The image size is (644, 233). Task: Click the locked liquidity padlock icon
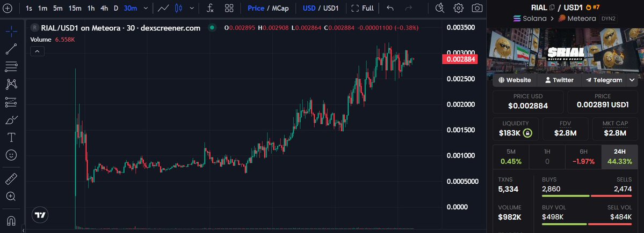point(527,133)
